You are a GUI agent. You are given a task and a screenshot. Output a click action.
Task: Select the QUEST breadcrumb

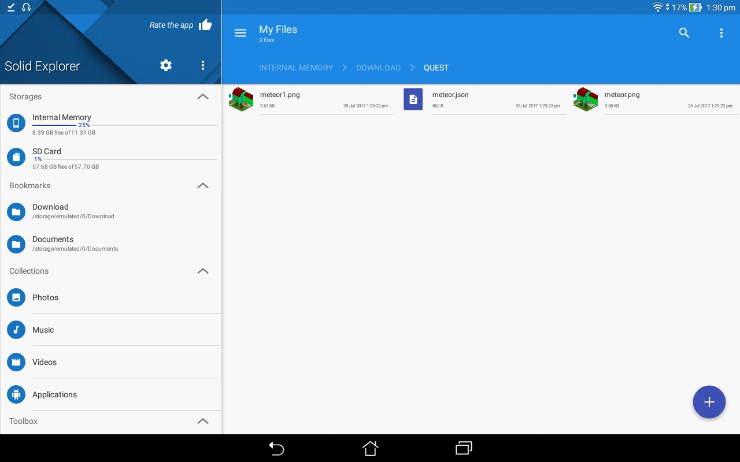point(436,68)
